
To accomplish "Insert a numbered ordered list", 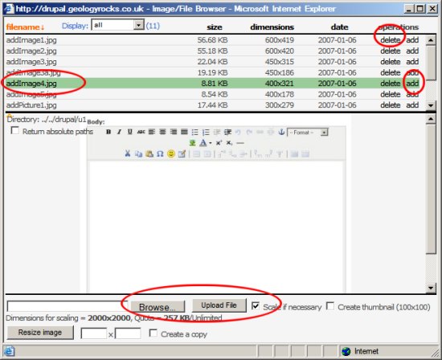I will click(206, 132).
